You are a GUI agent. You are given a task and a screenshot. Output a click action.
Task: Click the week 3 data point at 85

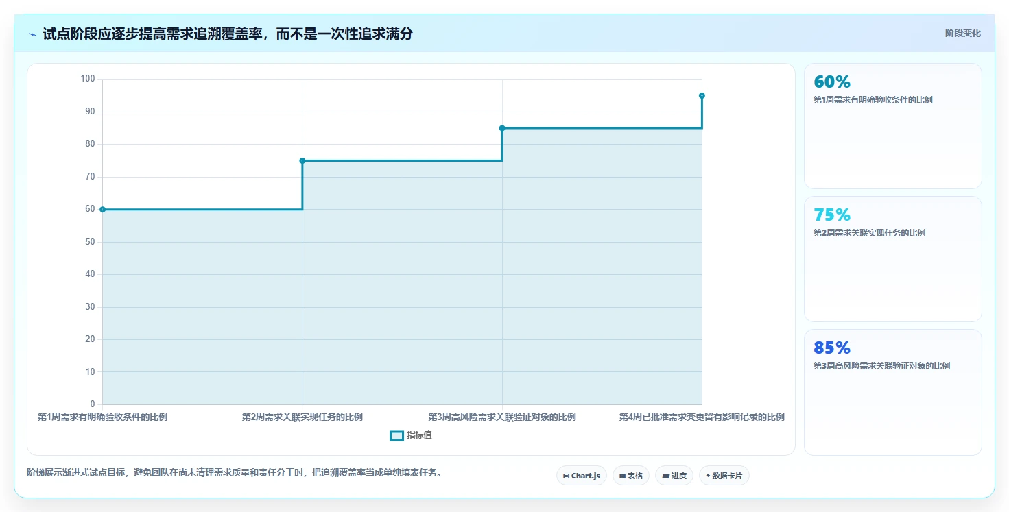(x=502, y=128)
